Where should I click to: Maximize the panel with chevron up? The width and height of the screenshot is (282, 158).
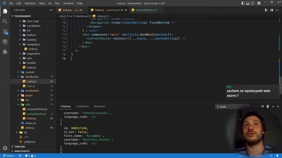coord(273,107)
